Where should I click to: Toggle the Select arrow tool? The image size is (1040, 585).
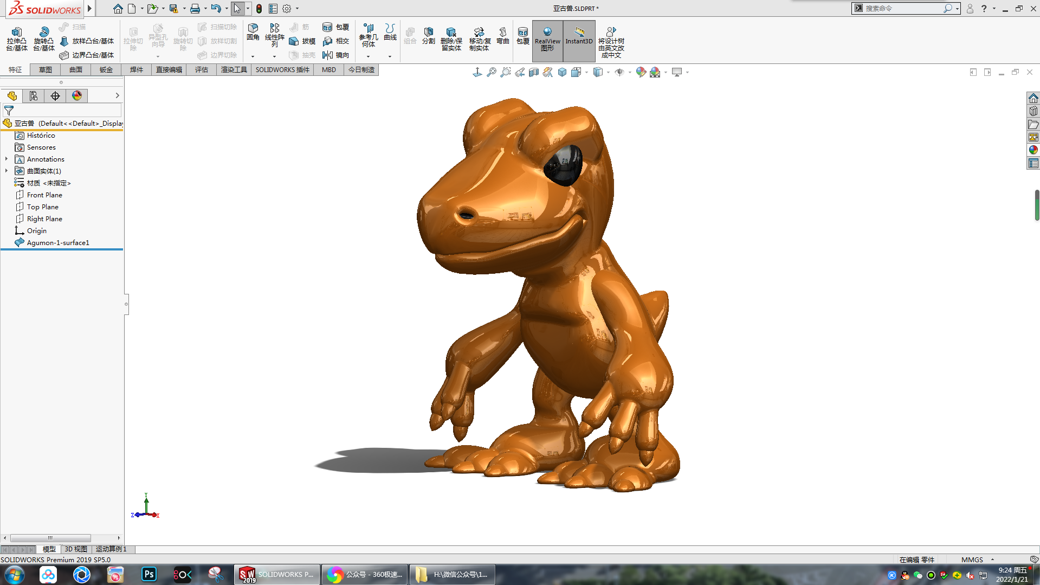pyautogui.click(x=237, y=9)
